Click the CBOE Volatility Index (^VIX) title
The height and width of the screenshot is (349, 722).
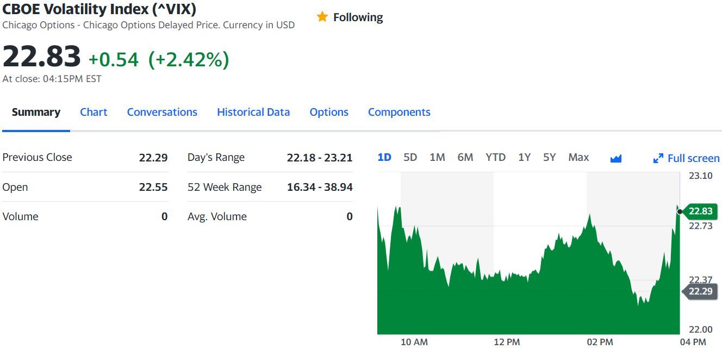click(x=99, y=9)
